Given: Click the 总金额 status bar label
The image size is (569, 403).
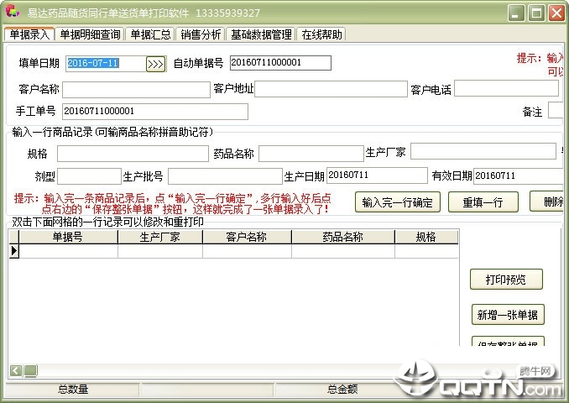Looking at the screenshot, I should coord(342,390).
